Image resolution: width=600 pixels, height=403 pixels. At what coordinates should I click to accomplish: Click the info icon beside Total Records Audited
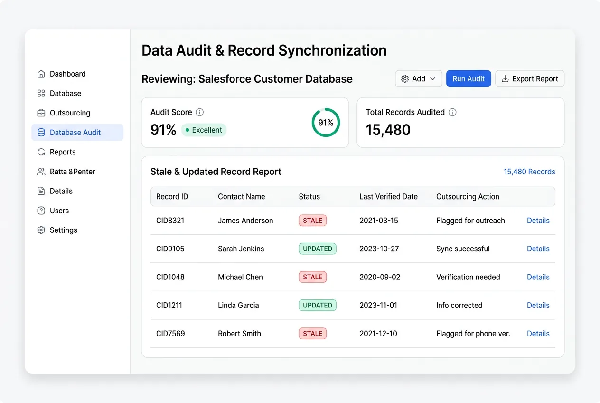452,112
